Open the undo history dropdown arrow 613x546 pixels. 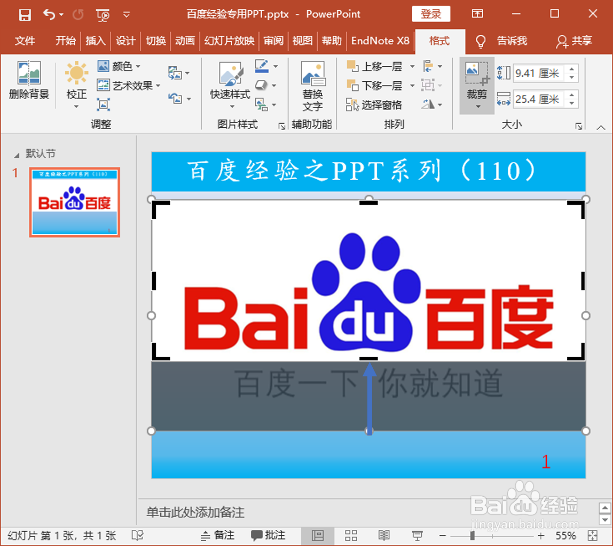[x=61, y=15]
